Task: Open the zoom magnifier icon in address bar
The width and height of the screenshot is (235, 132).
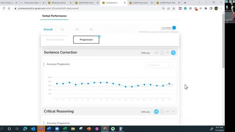Action: pyautogui.click(x=163, y=8)
